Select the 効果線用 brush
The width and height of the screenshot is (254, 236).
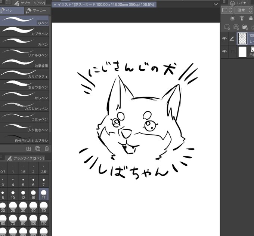(24, 64)
